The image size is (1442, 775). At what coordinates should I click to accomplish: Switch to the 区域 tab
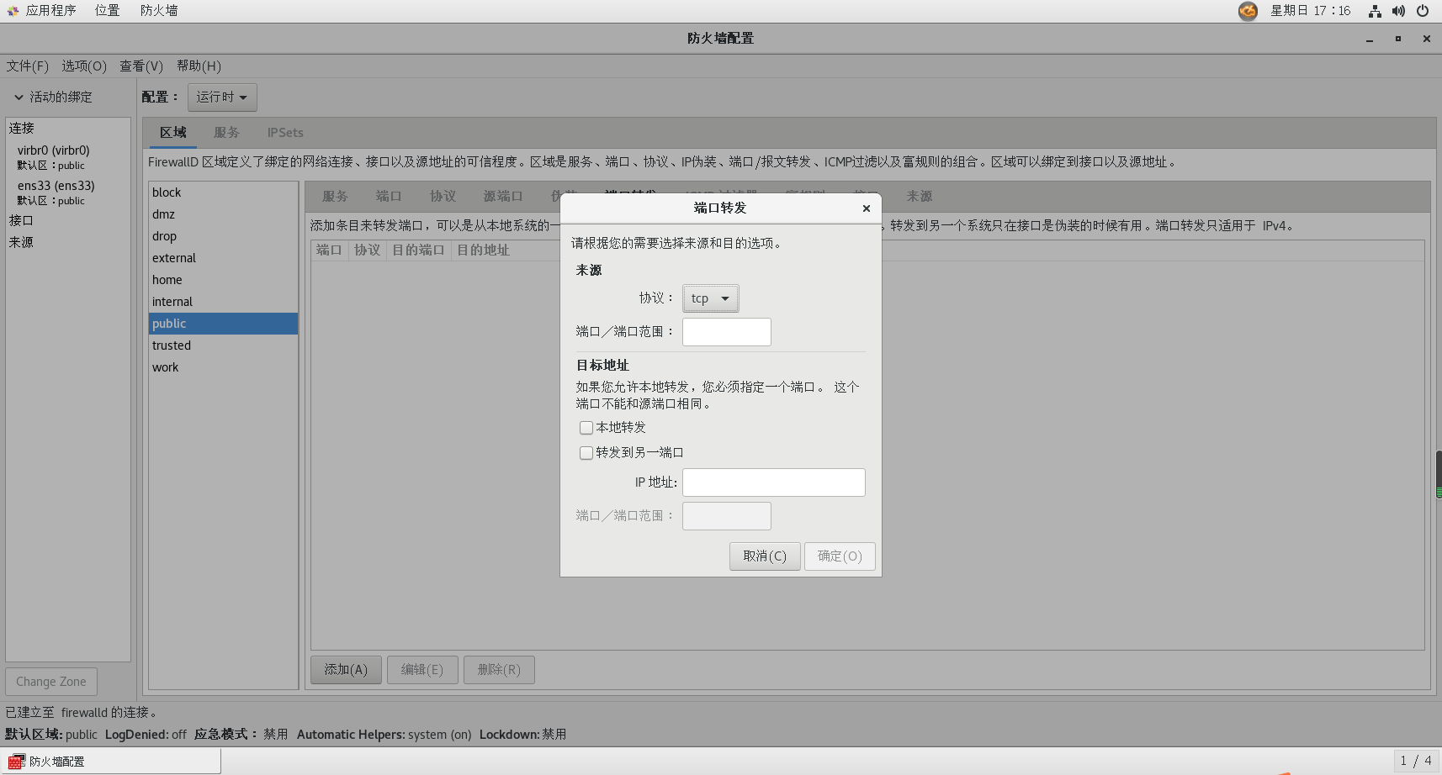(173, 133)
